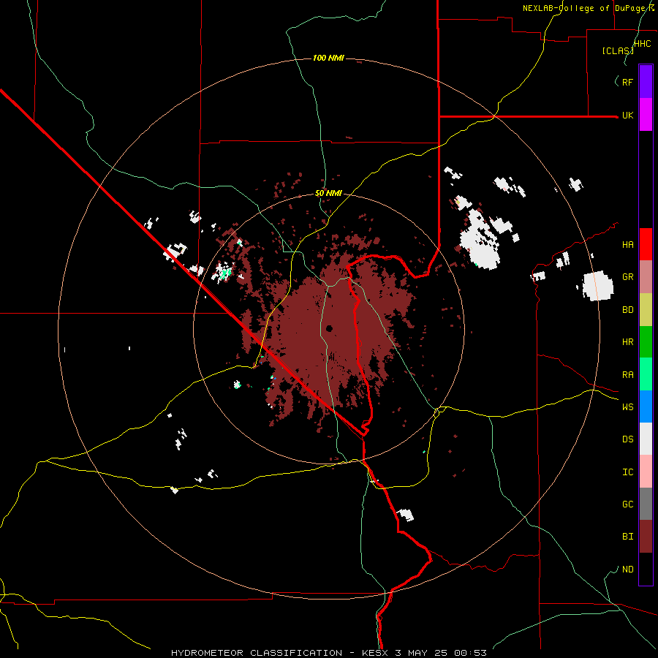Screen dimensions: 658x658
Task: Choose the blue WS legend swatch
Action: coord(646,406)
